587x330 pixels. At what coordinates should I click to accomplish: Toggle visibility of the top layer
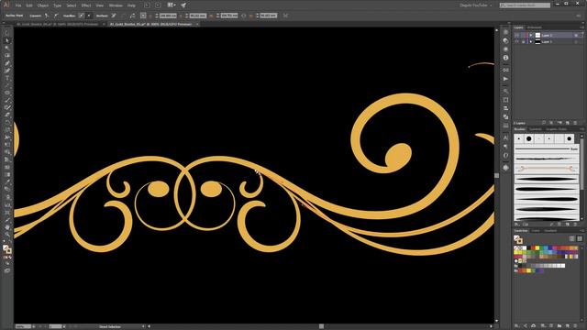pos(517,35)
